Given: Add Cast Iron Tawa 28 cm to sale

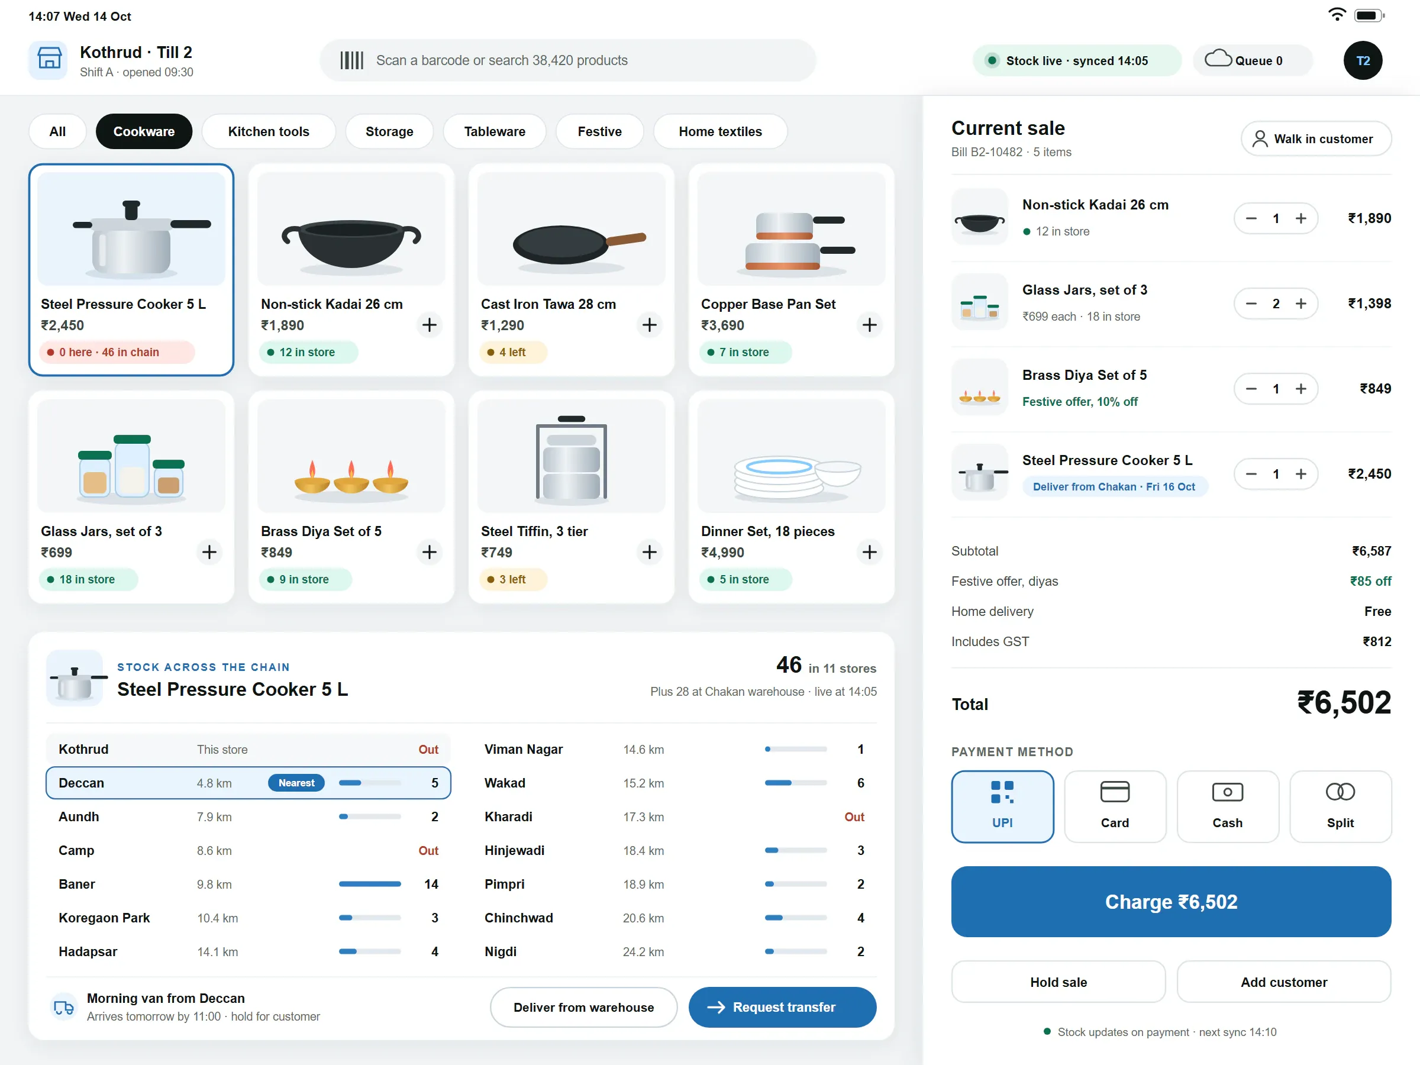Looking at the screenshot, I should coord(650,325).
